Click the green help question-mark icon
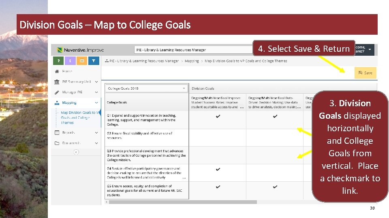Screen dimensions: 389x218 58,61
